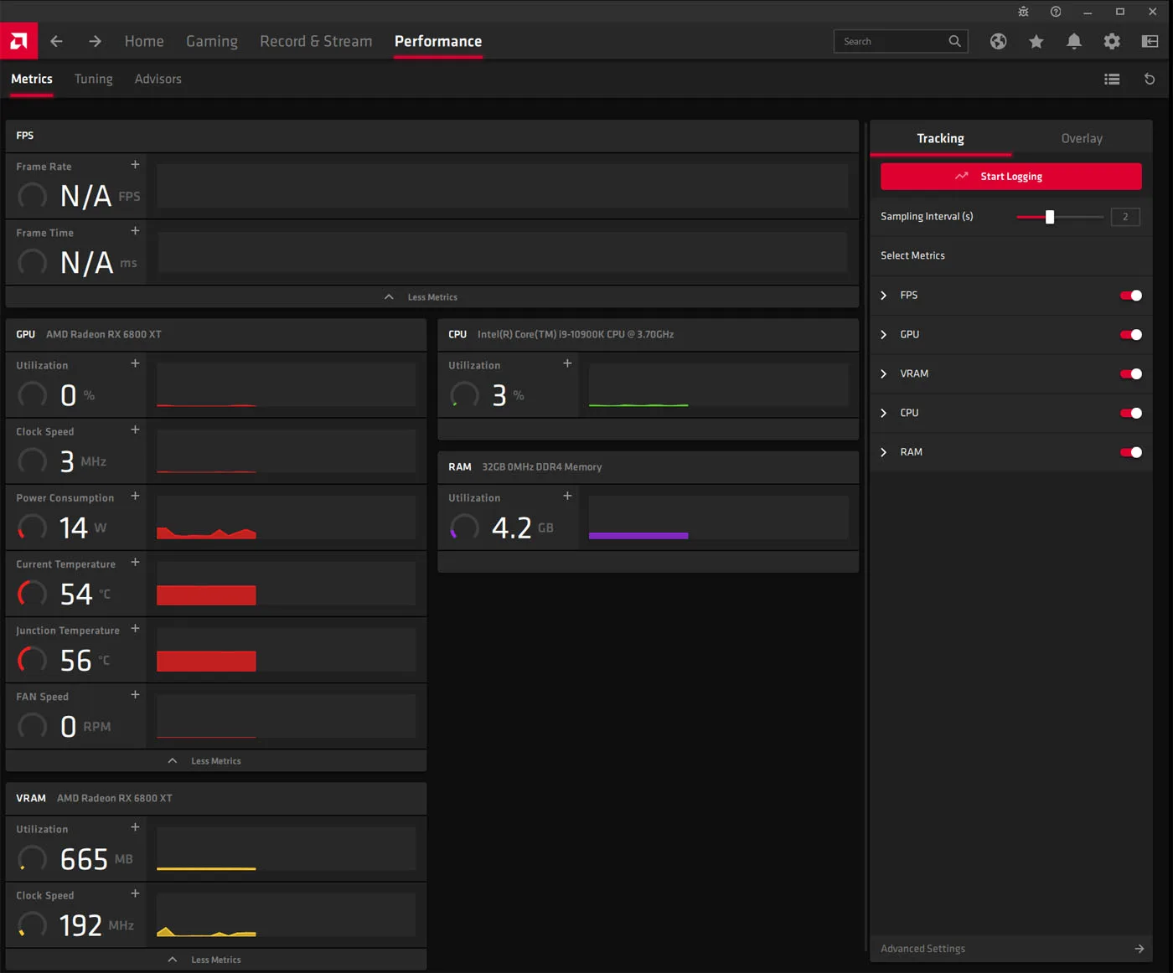The image size is (1173, 973).
Task: Select the Performance tab
Action: pyautogui.click(x=438, y=41)
